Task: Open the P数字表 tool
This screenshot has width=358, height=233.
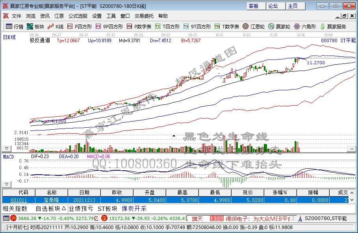Action: [139, 26]
